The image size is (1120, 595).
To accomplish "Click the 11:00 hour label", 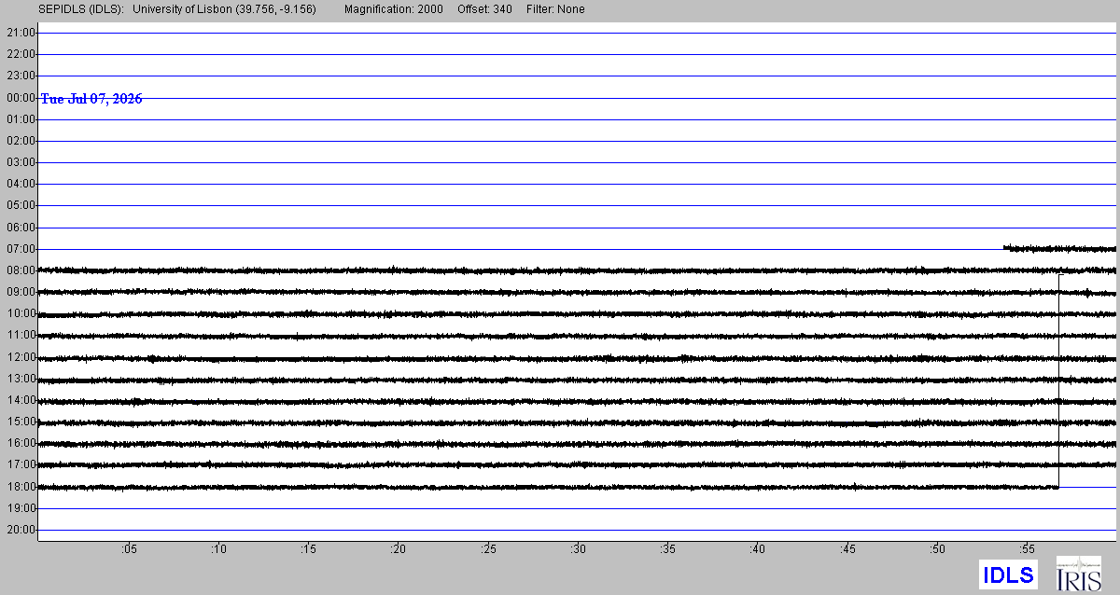I will pyautogui.click(x=21, y=335).
